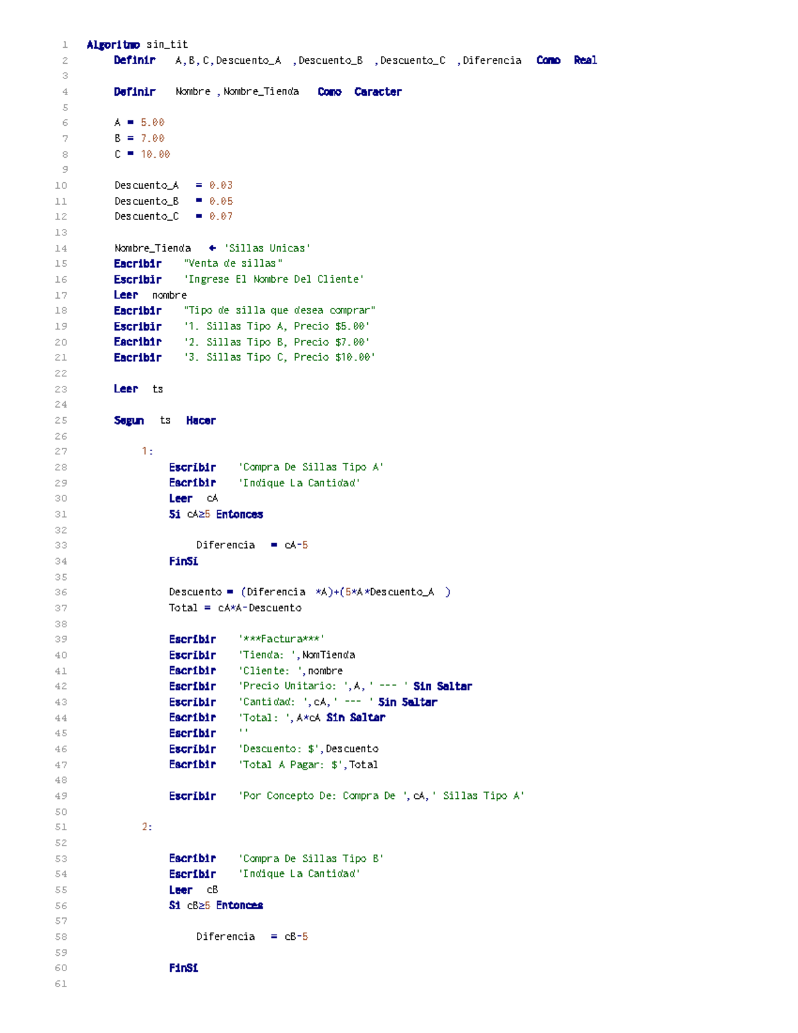798x1033 pixels.
Task: Click the value 0.05 for Descuento_B
Action: pyautogui.click(x=221, y=201)
